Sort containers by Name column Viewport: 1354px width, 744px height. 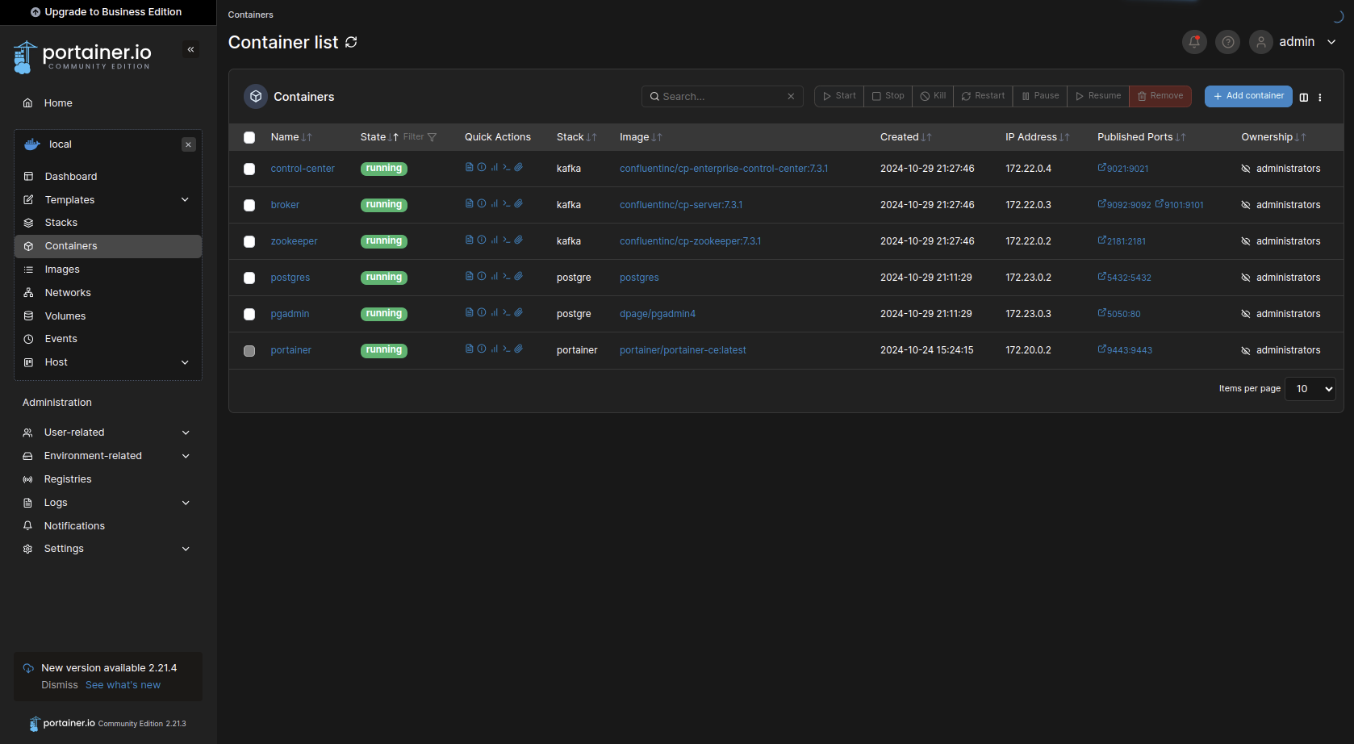(290, 137)
